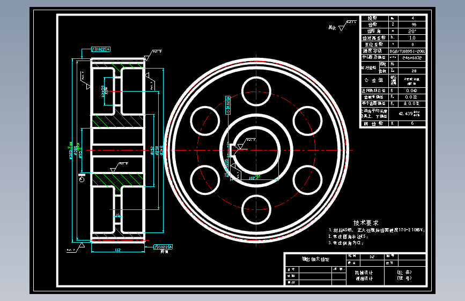Viewport: 465px width, 301px height.
Task: Select the datum A symbol left of section view
Action: [82, 178]
